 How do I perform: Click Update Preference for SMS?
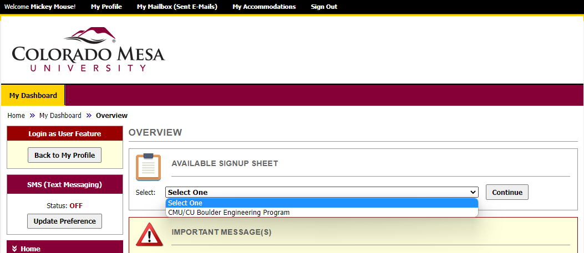64,221
